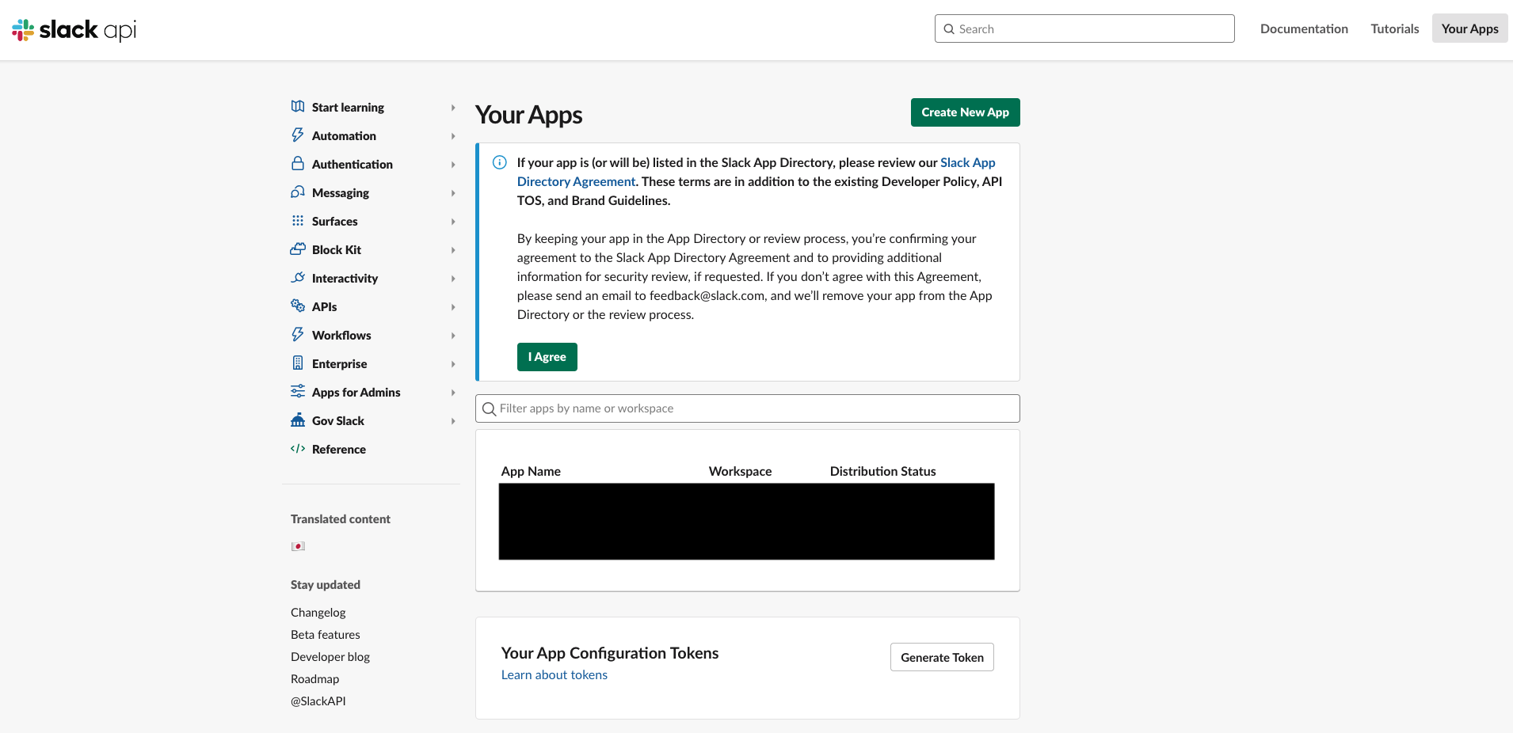1513x733 pixels.
Task: Open the Authentication lock icon
Action: [x=297, y=163]
